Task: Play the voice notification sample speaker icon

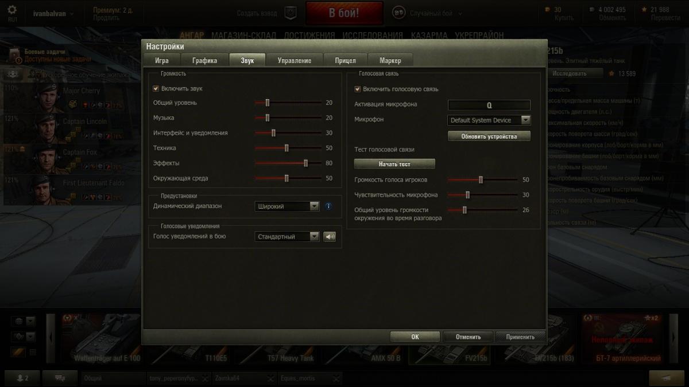Action: pos(329,236)
